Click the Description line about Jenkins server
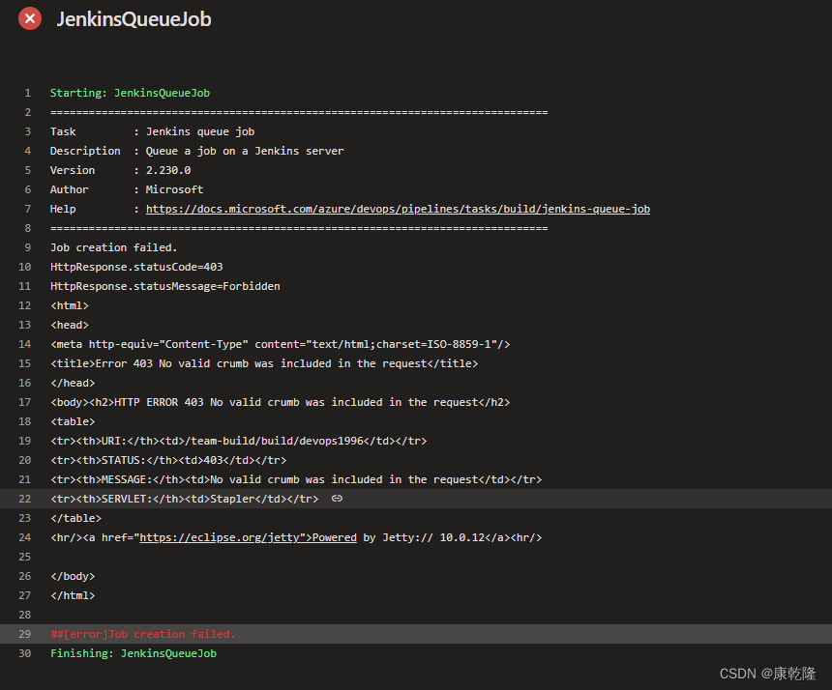This screenshot has height=690, width=832. [x=196, y=151]
